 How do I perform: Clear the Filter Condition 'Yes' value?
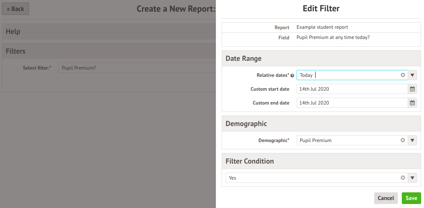coord(403,178)
